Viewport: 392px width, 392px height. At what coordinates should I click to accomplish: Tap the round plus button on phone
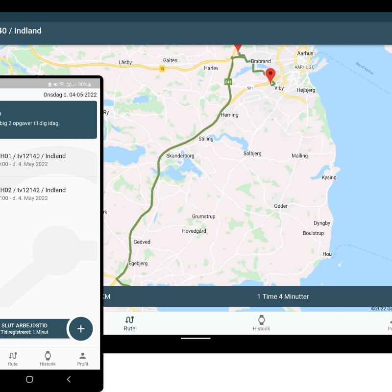click(x=81, y=329)
